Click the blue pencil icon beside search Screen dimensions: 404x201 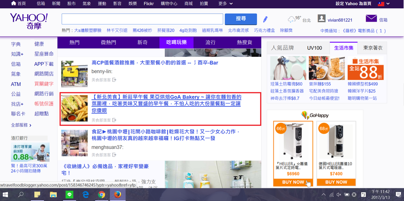pyautogui.click(x=265, y=19)
